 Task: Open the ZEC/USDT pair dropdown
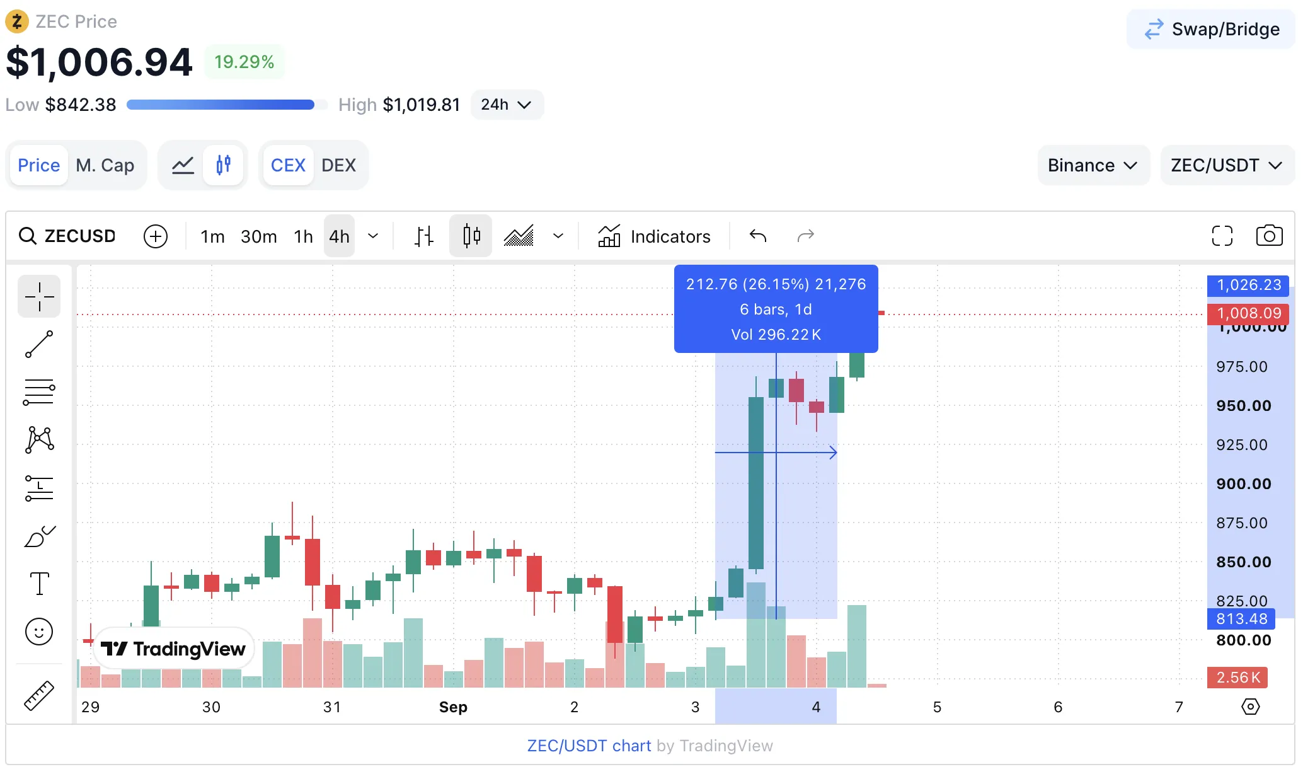tap(1227, 165)
